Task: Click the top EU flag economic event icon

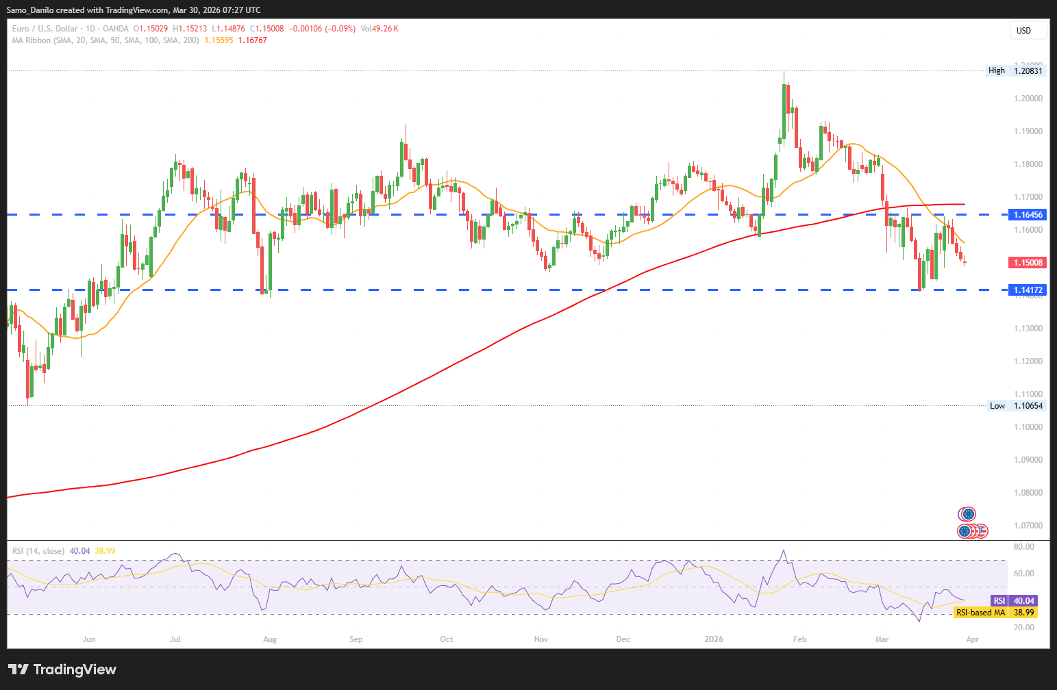Action: (x=967, y=514)
